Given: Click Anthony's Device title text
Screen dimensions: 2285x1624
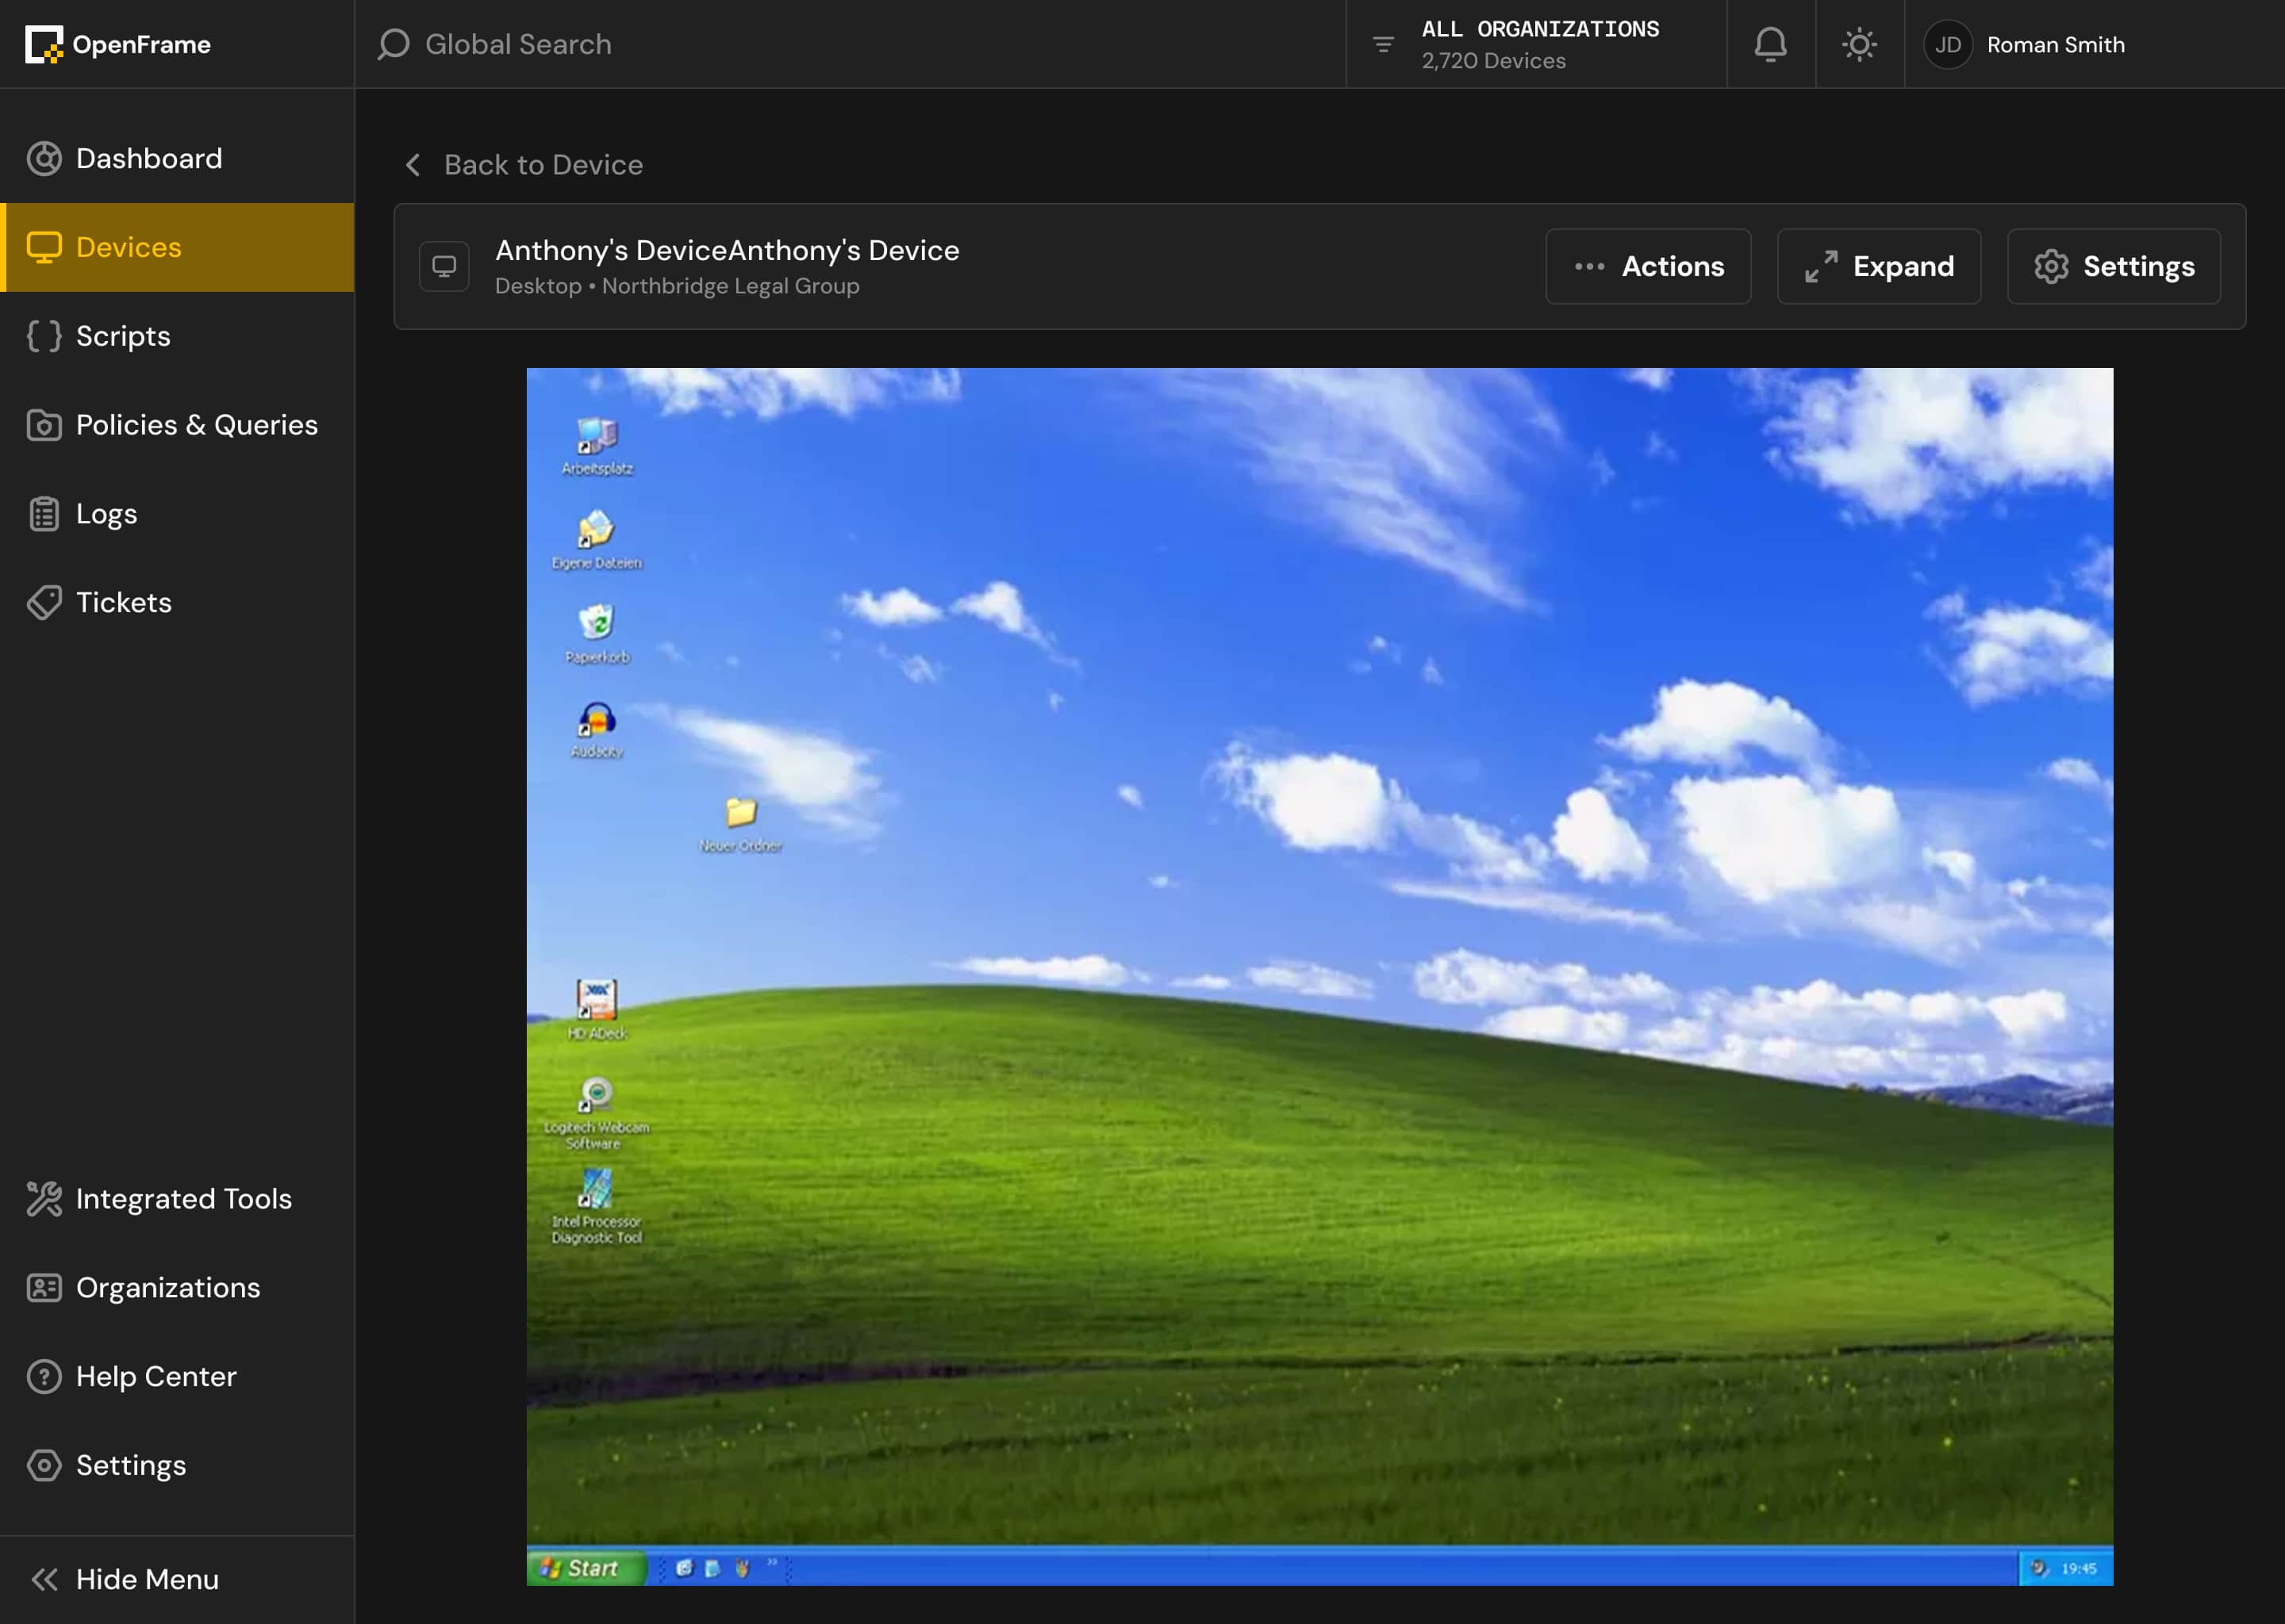Looking at the screenshot, I should pyautogui.click(x=728, y=250).
